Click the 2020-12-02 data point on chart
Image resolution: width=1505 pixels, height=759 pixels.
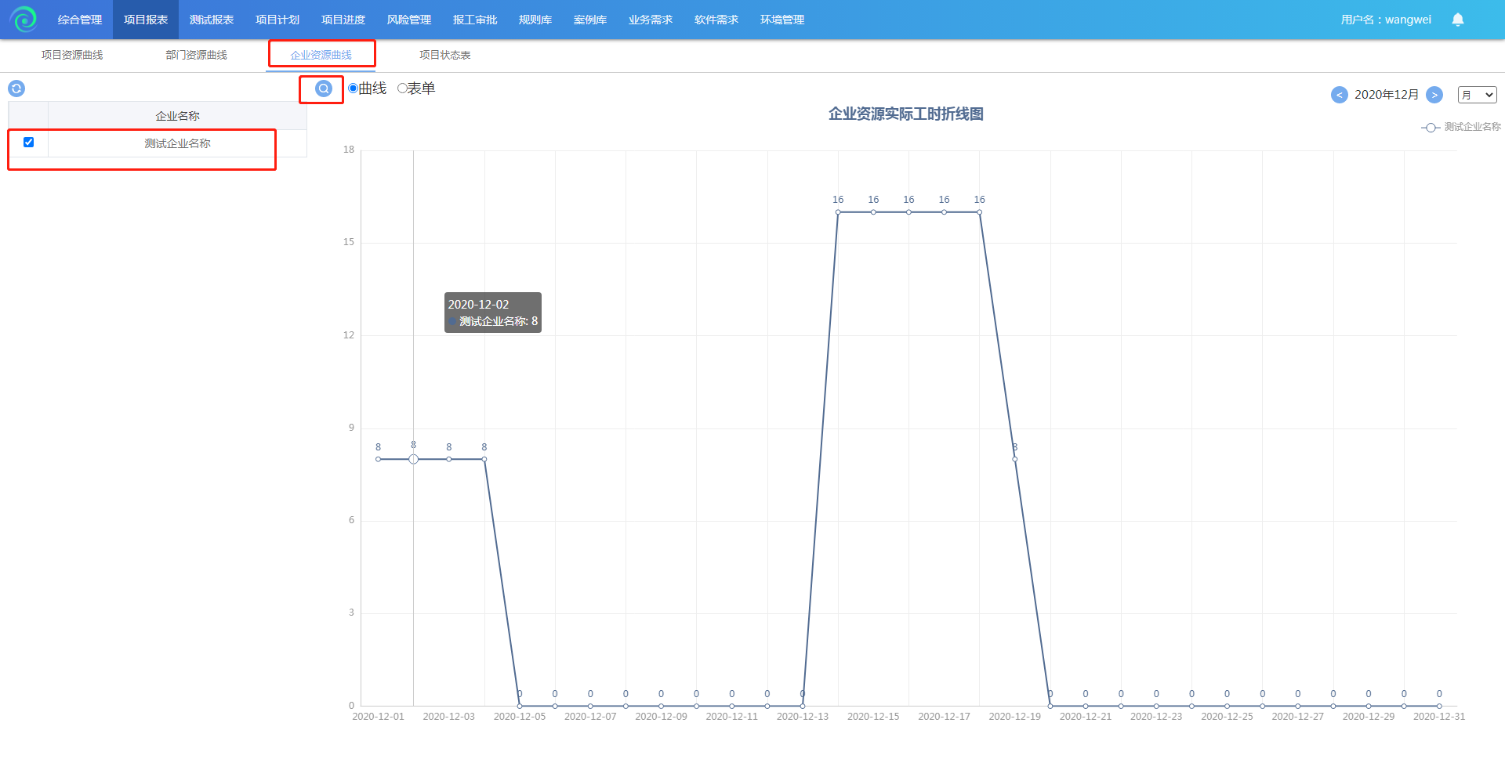click(413, 459)
